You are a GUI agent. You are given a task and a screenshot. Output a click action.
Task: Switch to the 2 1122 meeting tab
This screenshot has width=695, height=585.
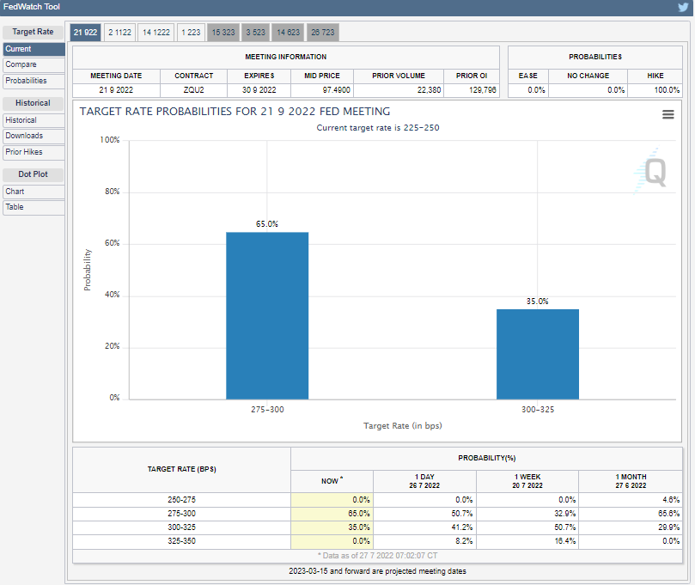click(119, 33)
